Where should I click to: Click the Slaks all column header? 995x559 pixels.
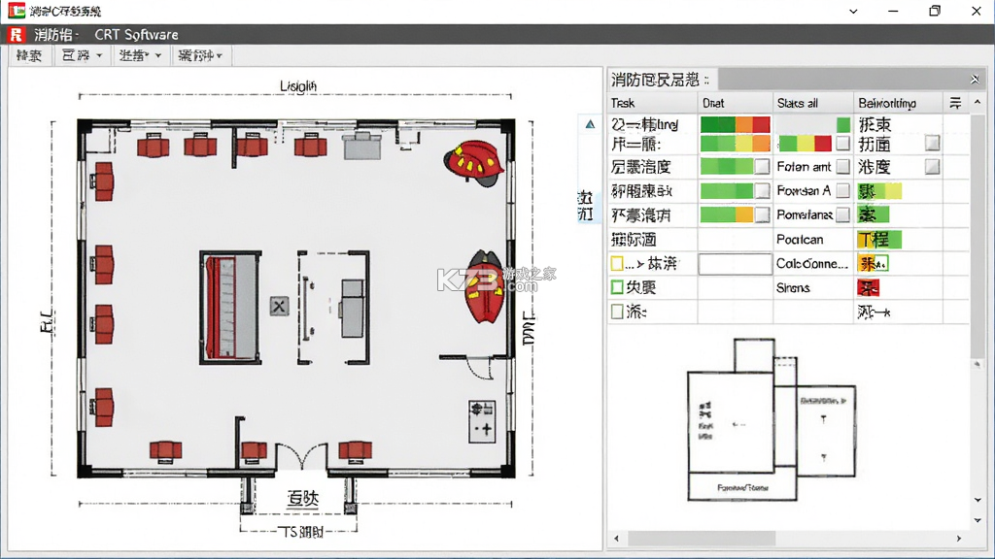pos(813,103)
